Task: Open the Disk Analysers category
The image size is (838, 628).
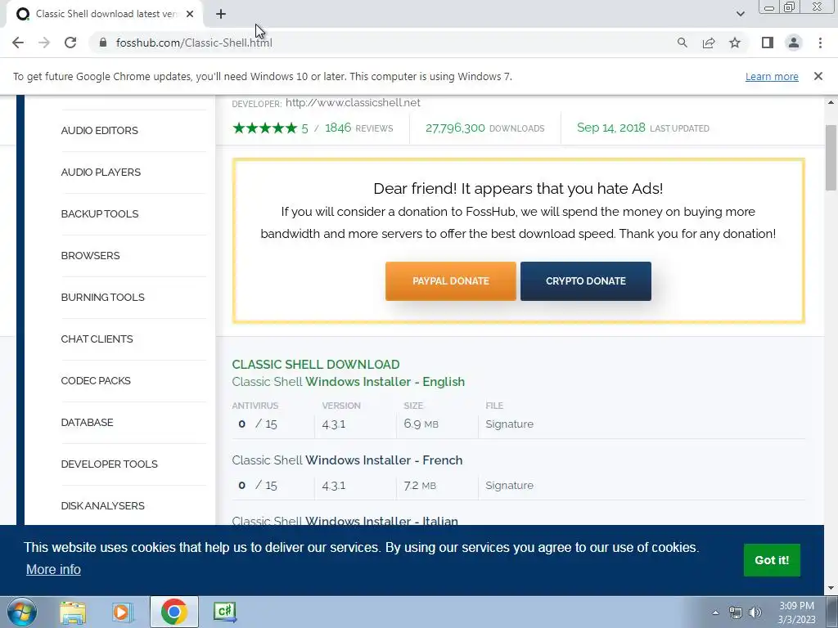Action: [102, 505]
